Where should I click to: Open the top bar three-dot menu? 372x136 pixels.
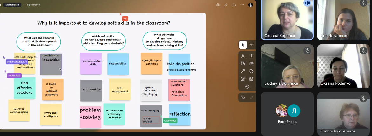tap(242, 5)
